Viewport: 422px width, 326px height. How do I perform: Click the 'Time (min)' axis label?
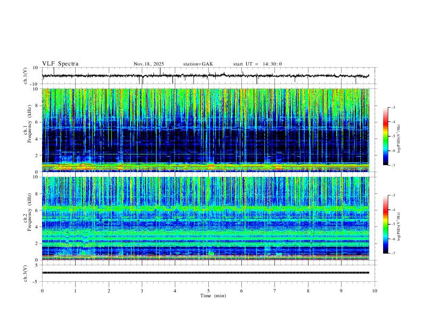[213, 296]
